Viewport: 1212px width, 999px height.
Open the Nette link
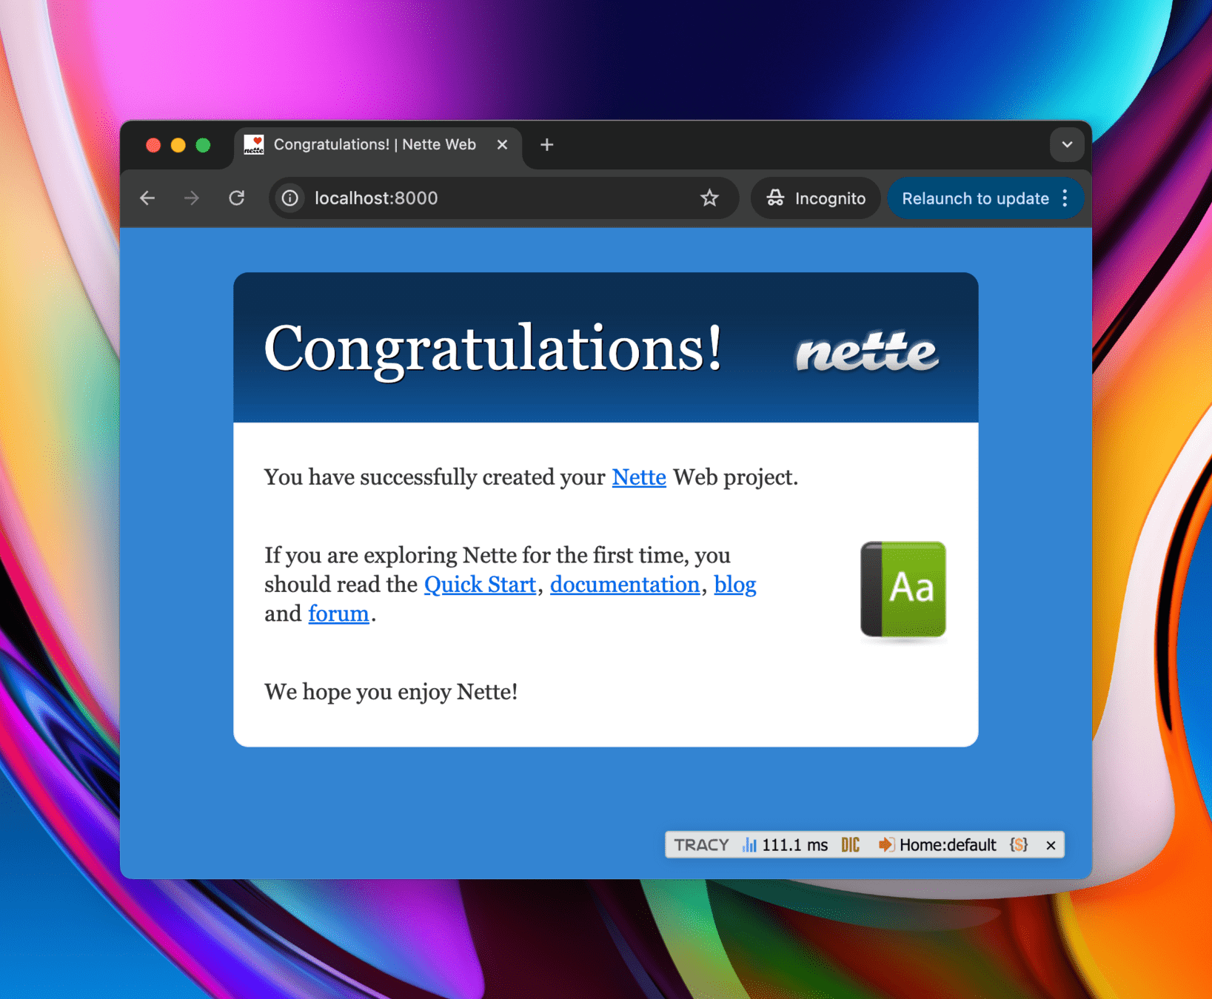(639, 477)
